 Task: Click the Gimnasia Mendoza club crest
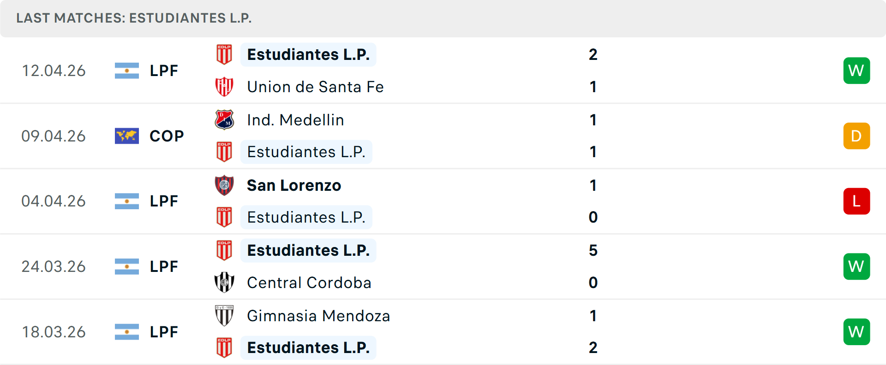(x=224, y=316)
